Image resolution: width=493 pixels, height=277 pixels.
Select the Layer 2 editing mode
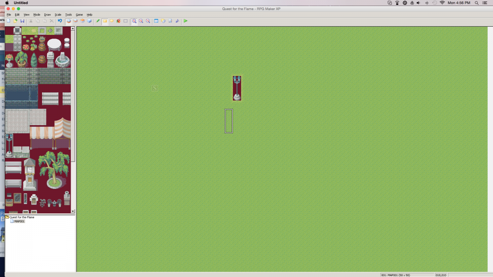click(x=76, y=21)
